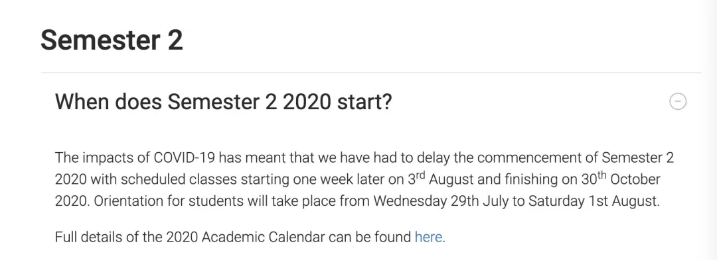Click the word 'COVID-19' in the paragraph

pos(185,157)
